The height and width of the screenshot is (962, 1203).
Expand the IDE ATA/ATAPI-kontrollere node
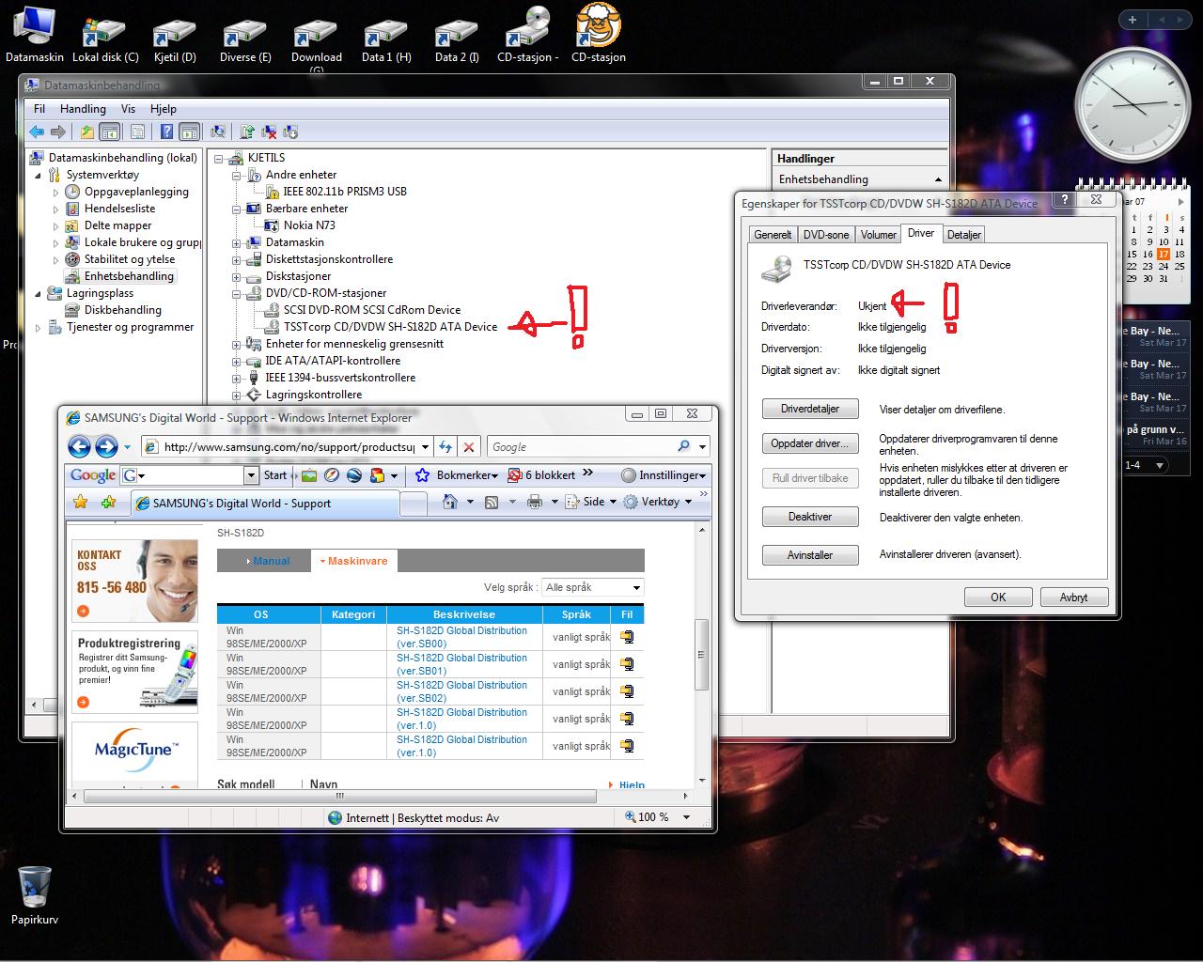tap(237, 361)
